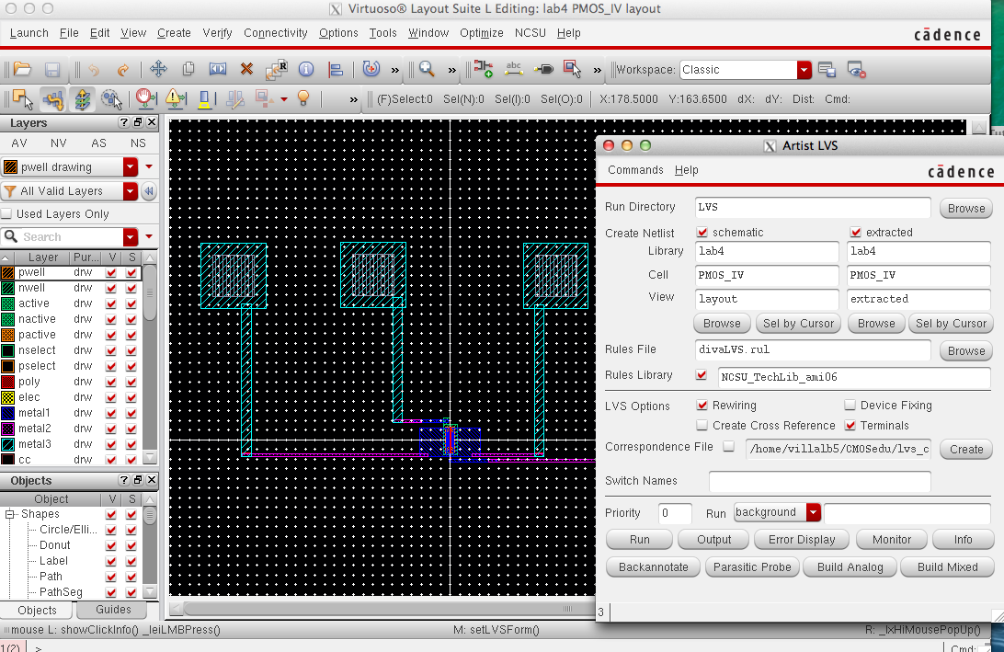Toggle the Device Fixing checkbox

pyautogui.click(x=850, y=406)
